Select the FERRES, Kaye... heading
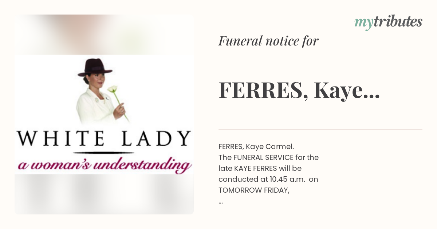437x229 pixels. [x=299, y=91]
